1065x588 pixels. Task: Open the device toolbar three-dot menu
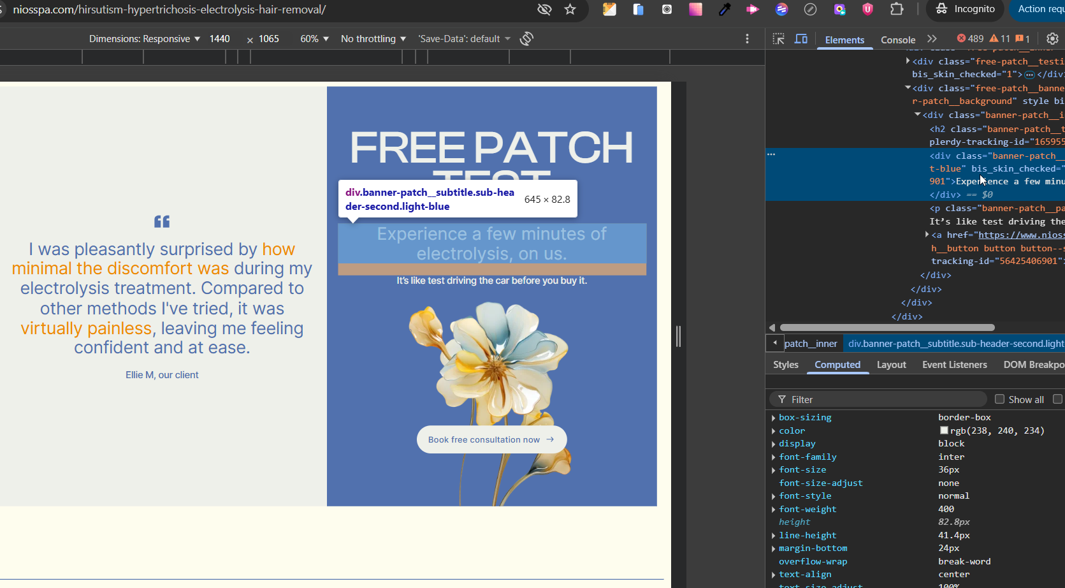tap(747, 39)
